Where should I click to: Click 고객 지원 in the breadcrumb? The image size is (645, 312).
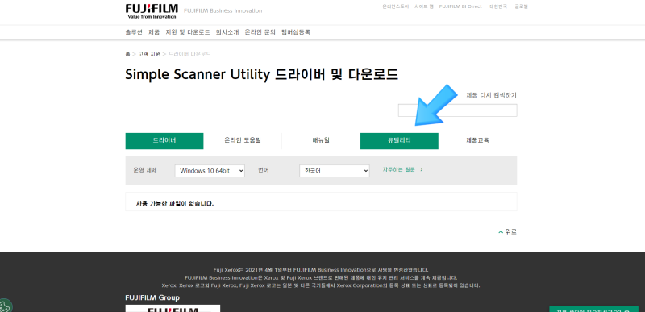(149, 54)
